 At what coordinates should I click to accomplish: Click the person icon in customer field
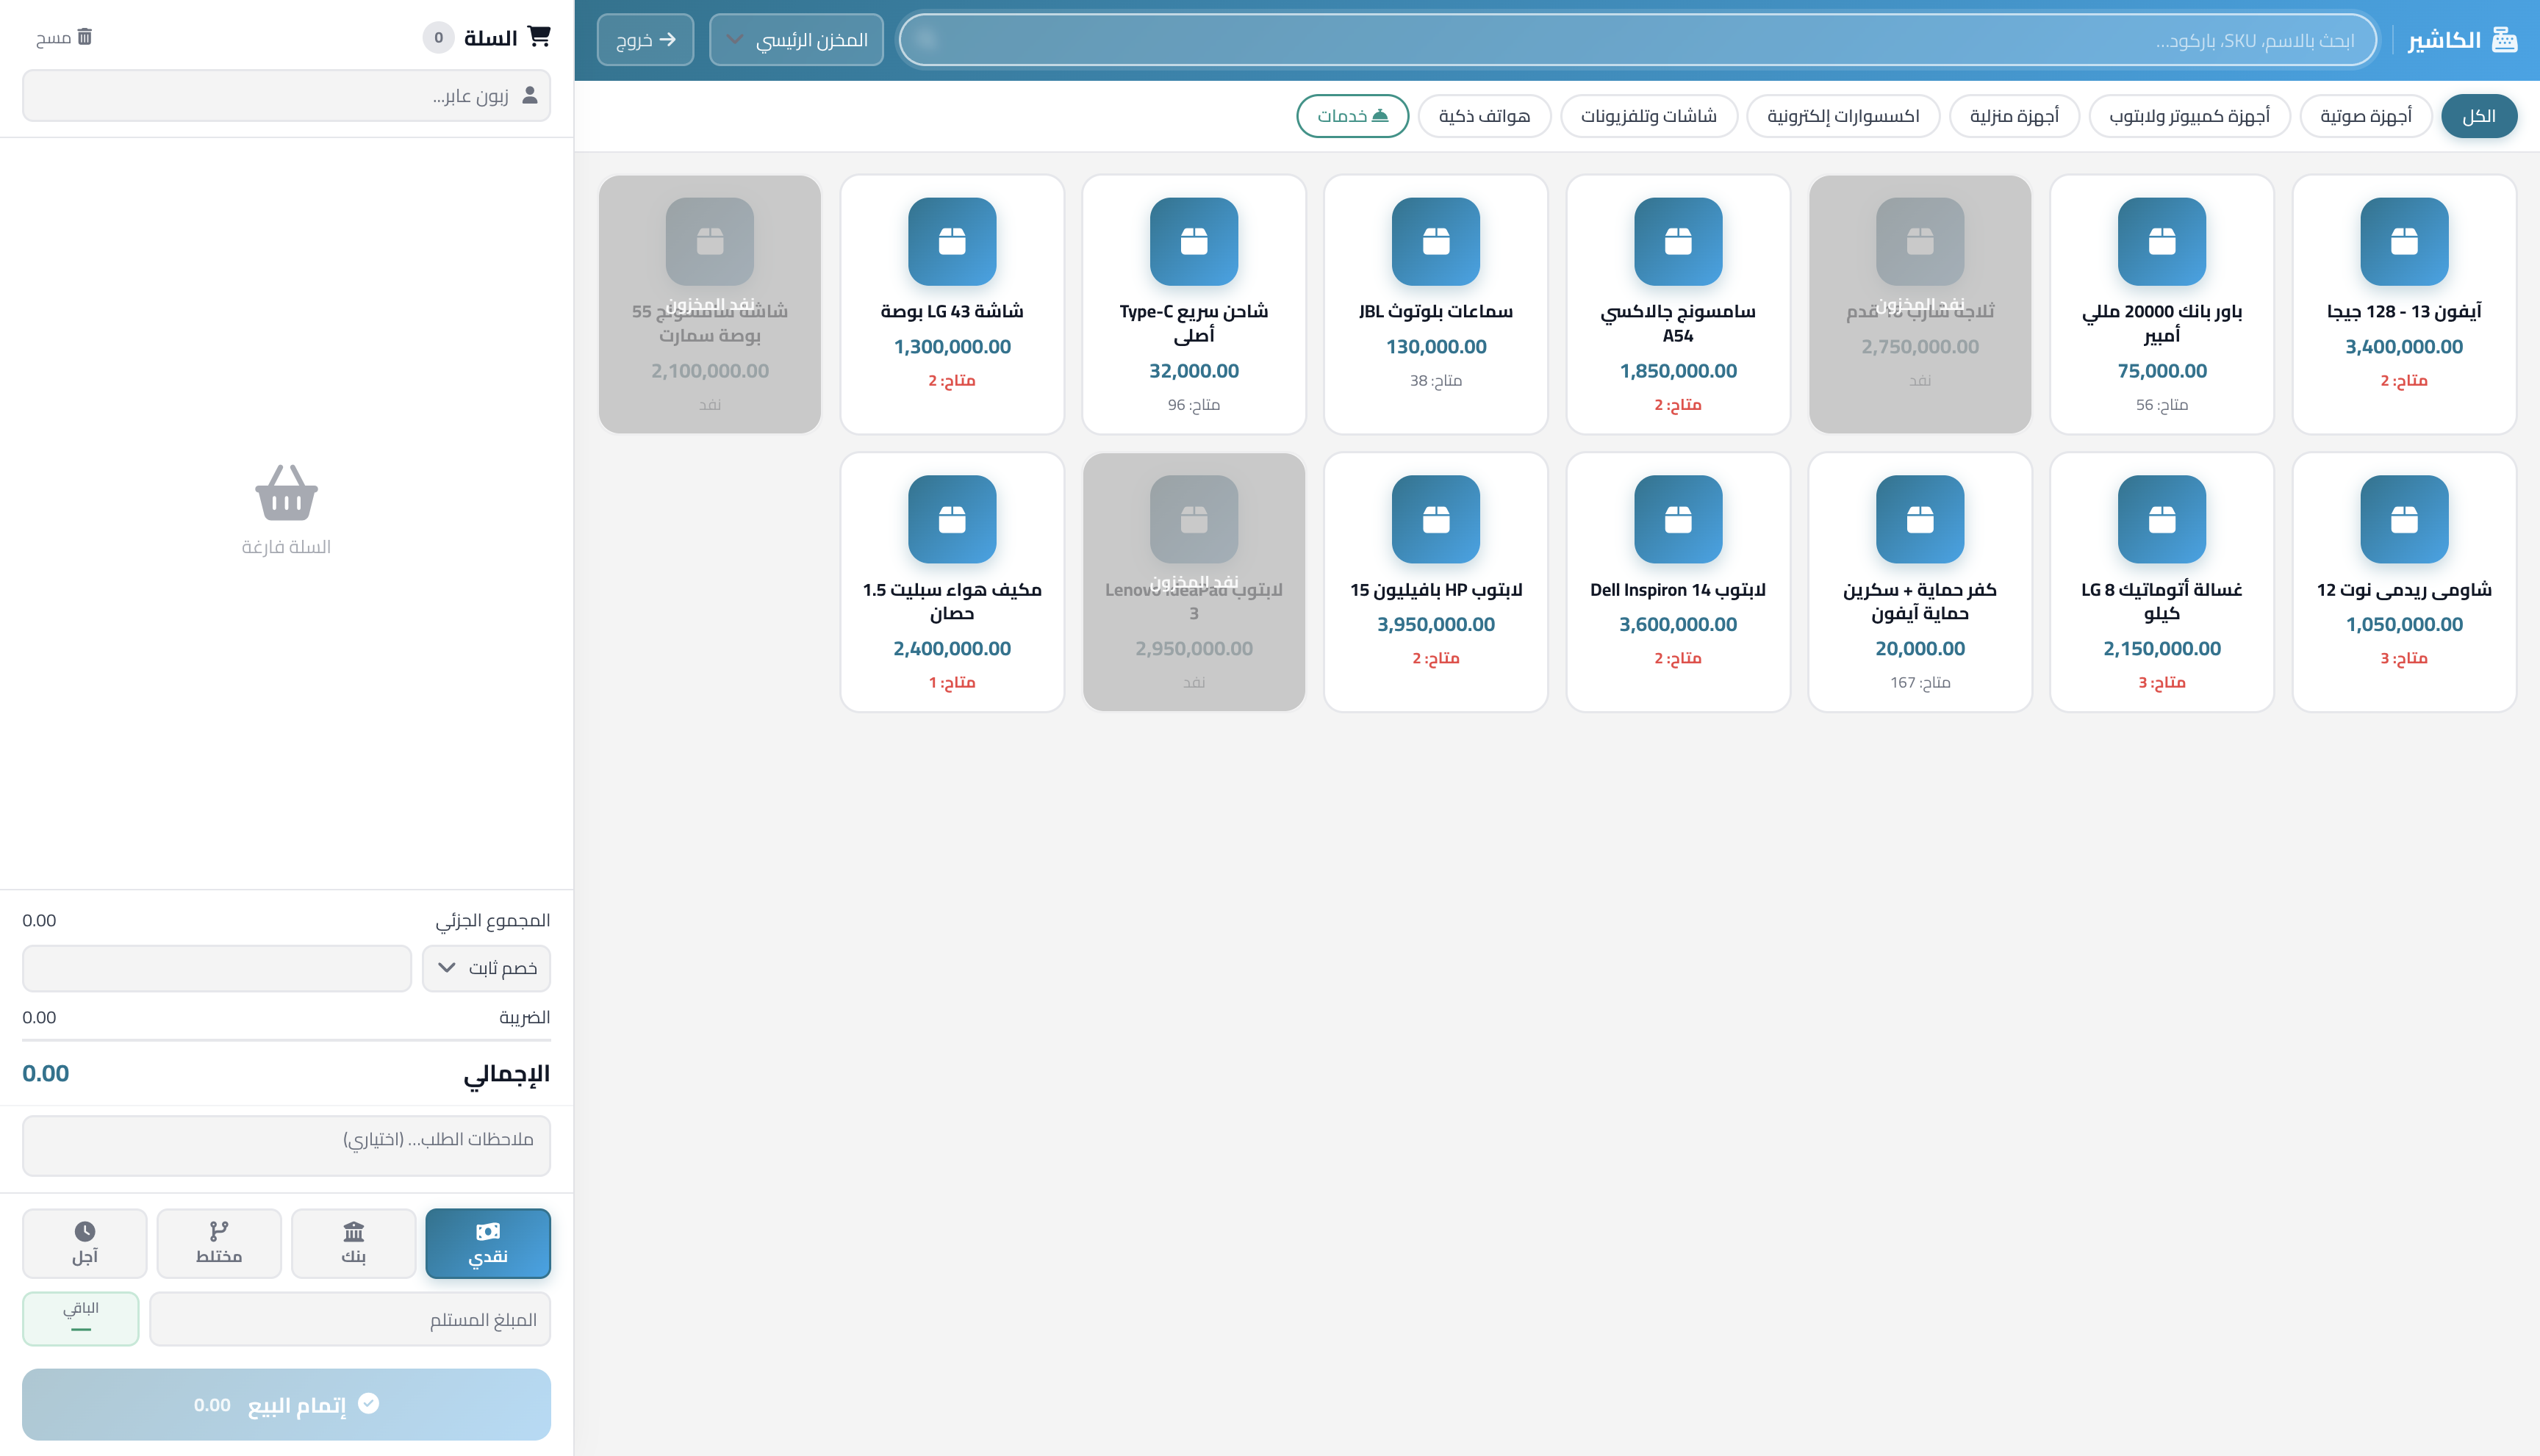click(529, 95)
